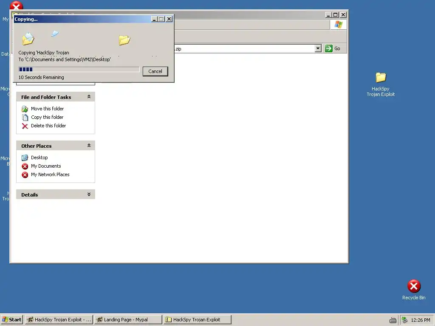Click the Other Places header text
This screenshot has height=326, width=435.
(37, 146)
